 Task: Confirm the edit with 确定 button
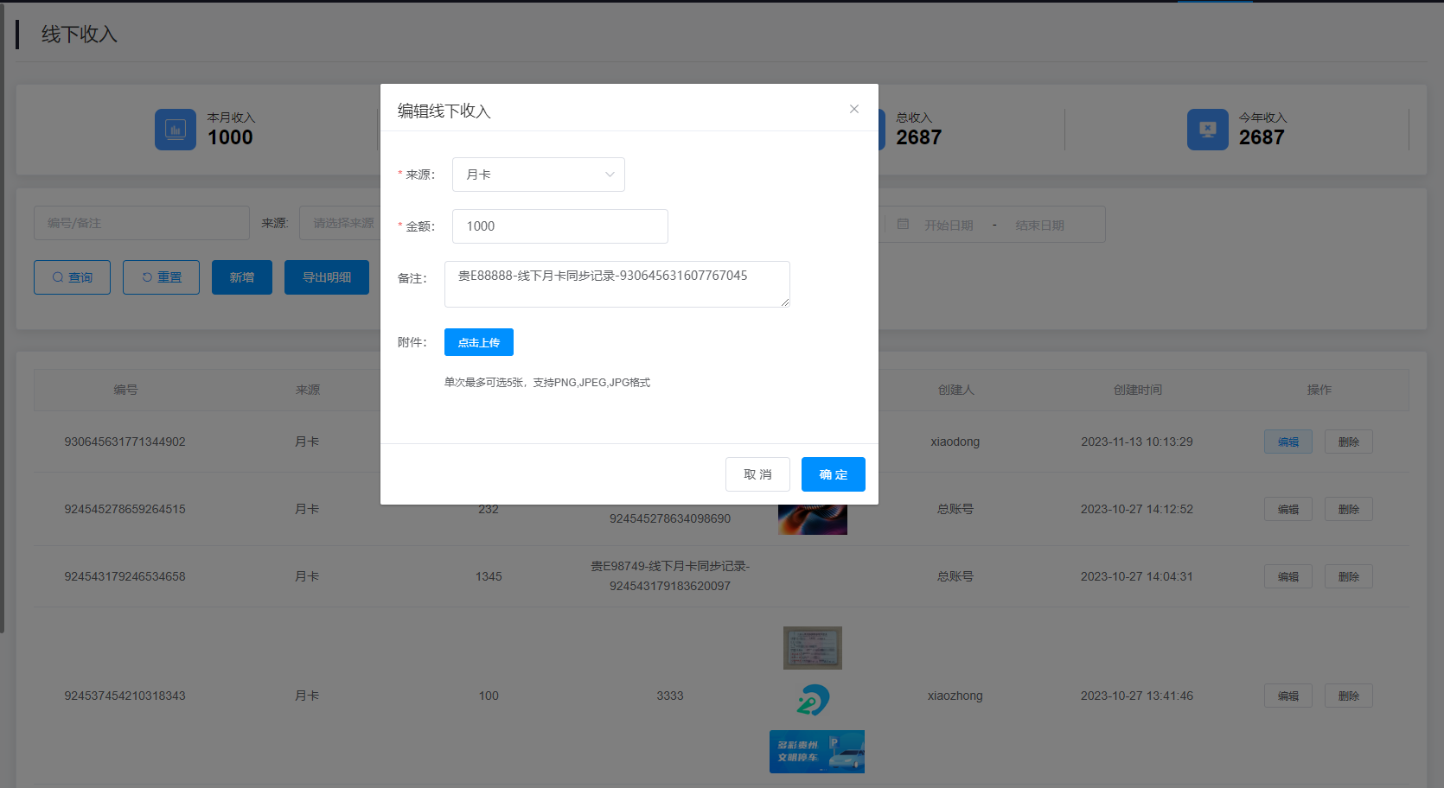(833, 474)
